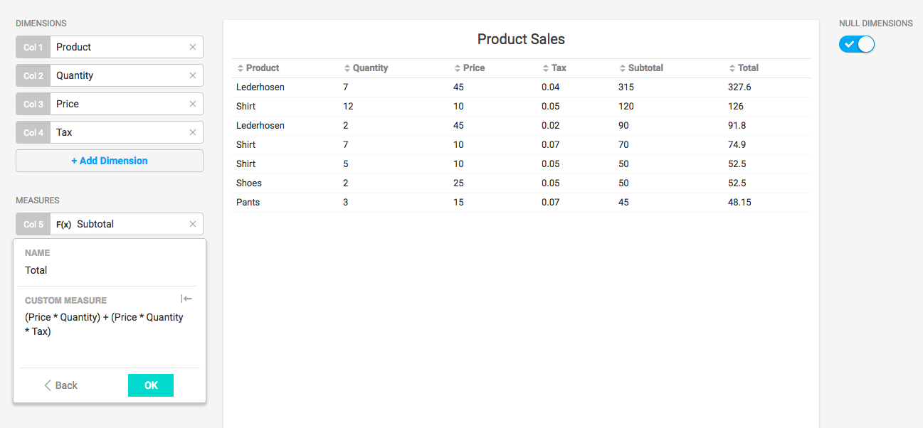Screen dimensions: 923x428
Task: Confirm the custom measure with OK
Action: tap(151, 385)
